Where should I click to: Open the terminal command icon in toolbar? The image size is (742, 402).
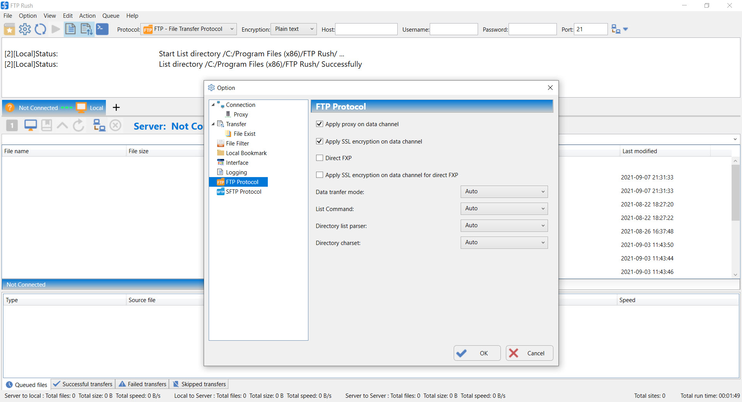[102, 29]
